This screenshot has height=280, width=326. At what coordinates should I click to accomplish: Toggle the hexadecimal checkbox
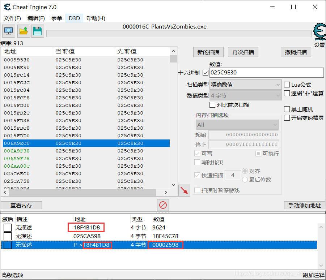(x=206, y=73)
